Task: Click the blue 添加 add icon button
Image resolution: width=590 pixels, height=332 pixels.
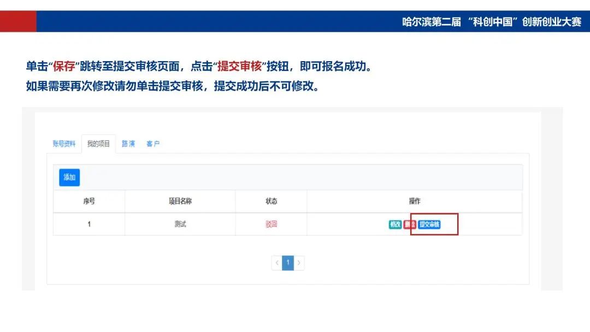Action: pyautogui.click(x=69, y=177)
